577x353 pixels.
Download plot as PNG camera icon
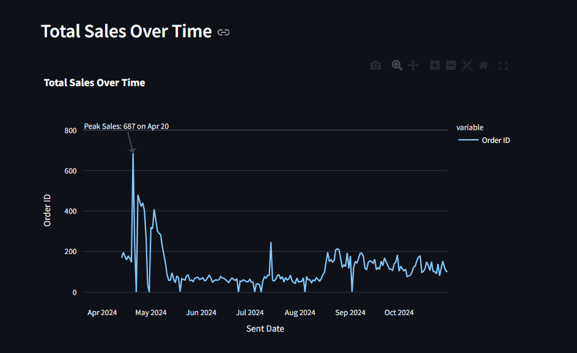click(375, 65)
